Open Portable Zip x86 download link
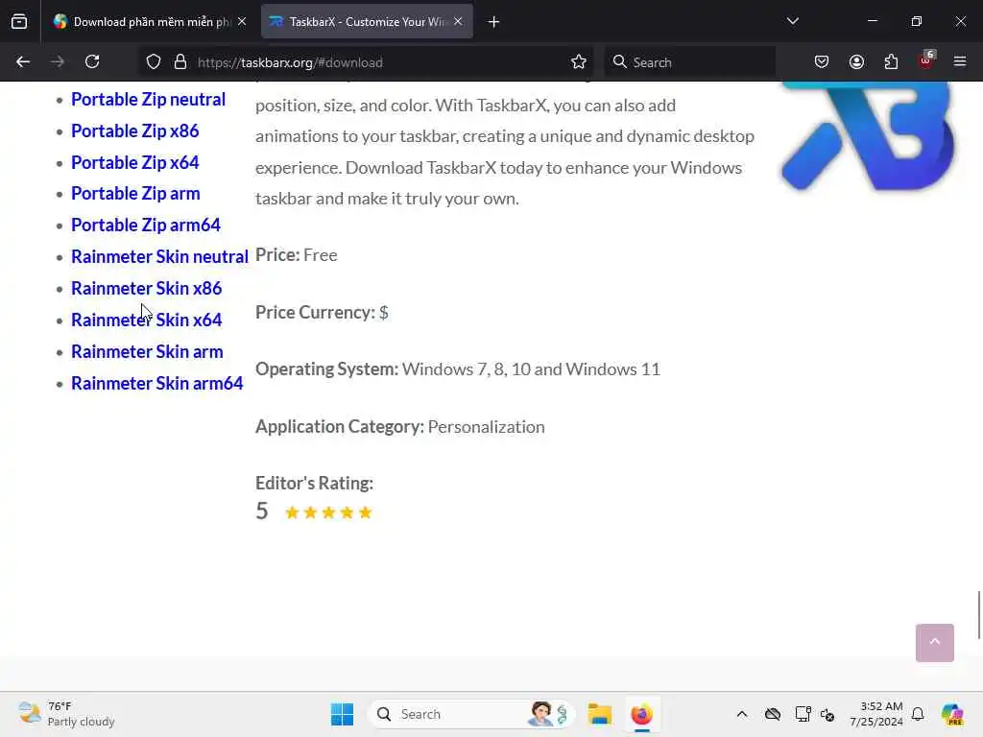Screen dimensions: 983x737 [x=134, y=131]
